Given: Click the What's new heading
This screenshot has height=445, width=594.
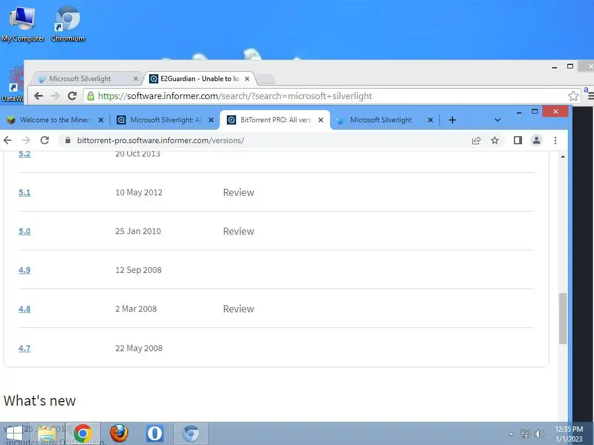Looking at the screenshot, I should (40, 401).
